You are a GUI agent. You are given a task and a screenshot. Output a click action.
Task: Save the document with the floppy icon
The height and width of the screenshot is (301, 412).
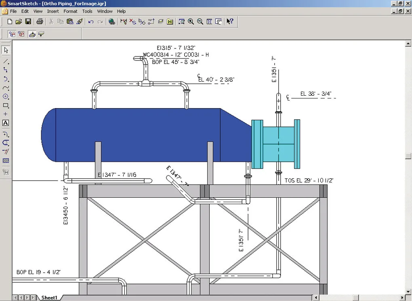click(x=28, y=21)
